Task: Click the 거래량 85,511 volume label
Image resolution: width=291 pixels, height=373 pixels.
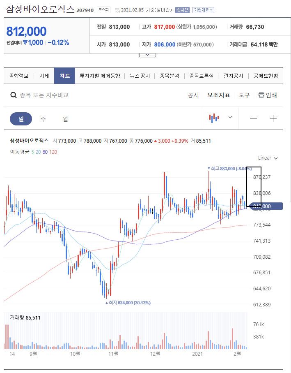Action: click(25, 318)
